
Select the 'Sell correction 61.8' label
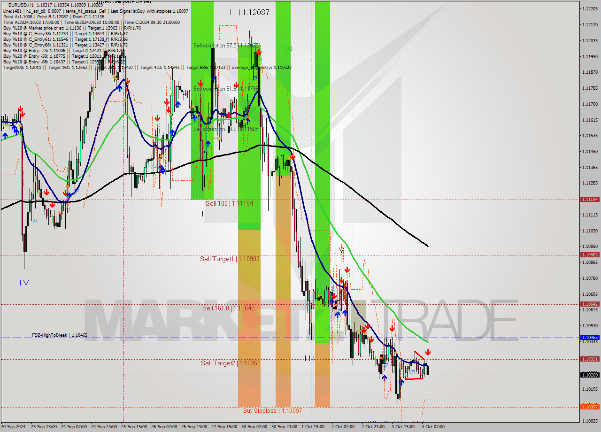click(x=226, y=88)
